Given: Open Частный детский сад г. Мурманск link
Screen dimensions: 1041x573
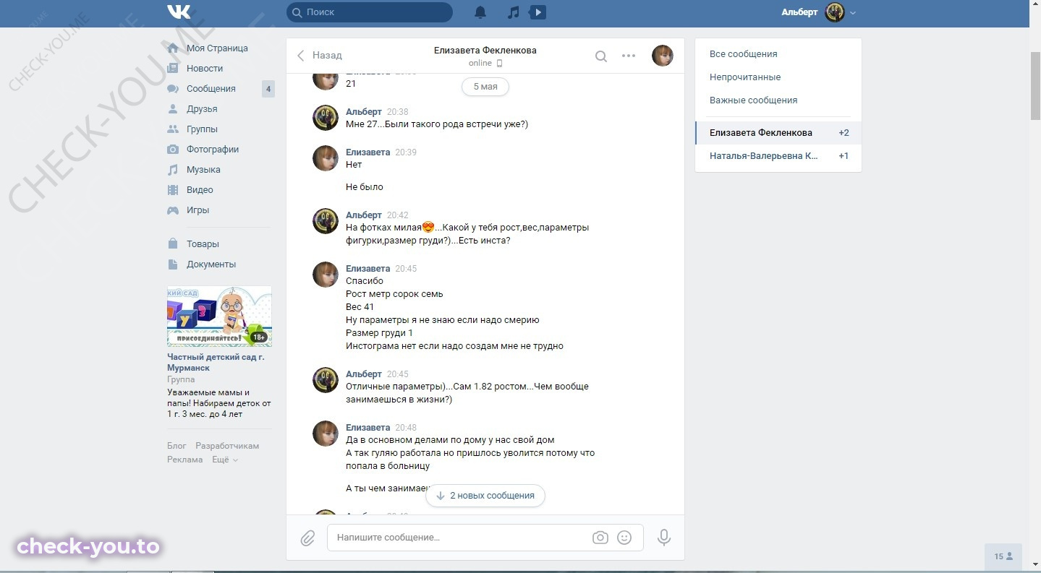Looking at the screenshot, I should pyautogui.click(x=216, y=363).
